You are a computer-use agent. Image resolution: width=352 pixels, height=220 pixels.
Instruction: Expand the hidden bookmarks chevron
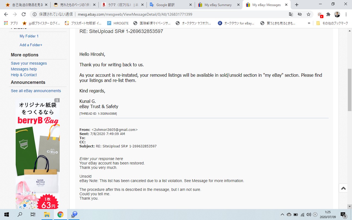pos(309,23)
